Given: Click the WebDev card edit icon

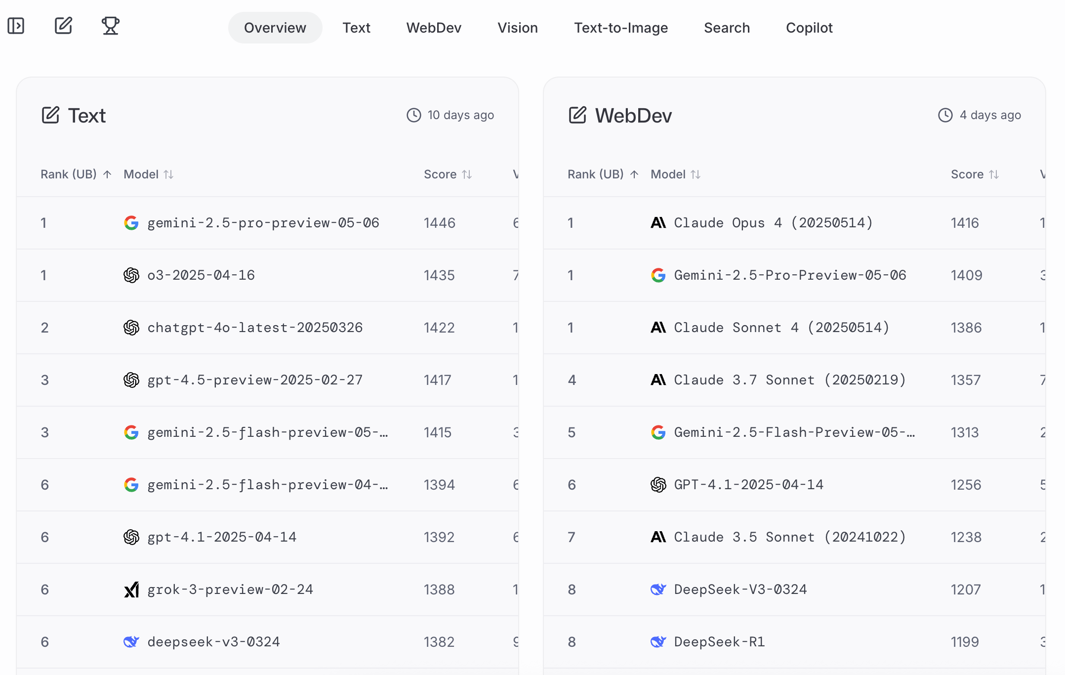Looking at the screenshot, I should 577,115.
